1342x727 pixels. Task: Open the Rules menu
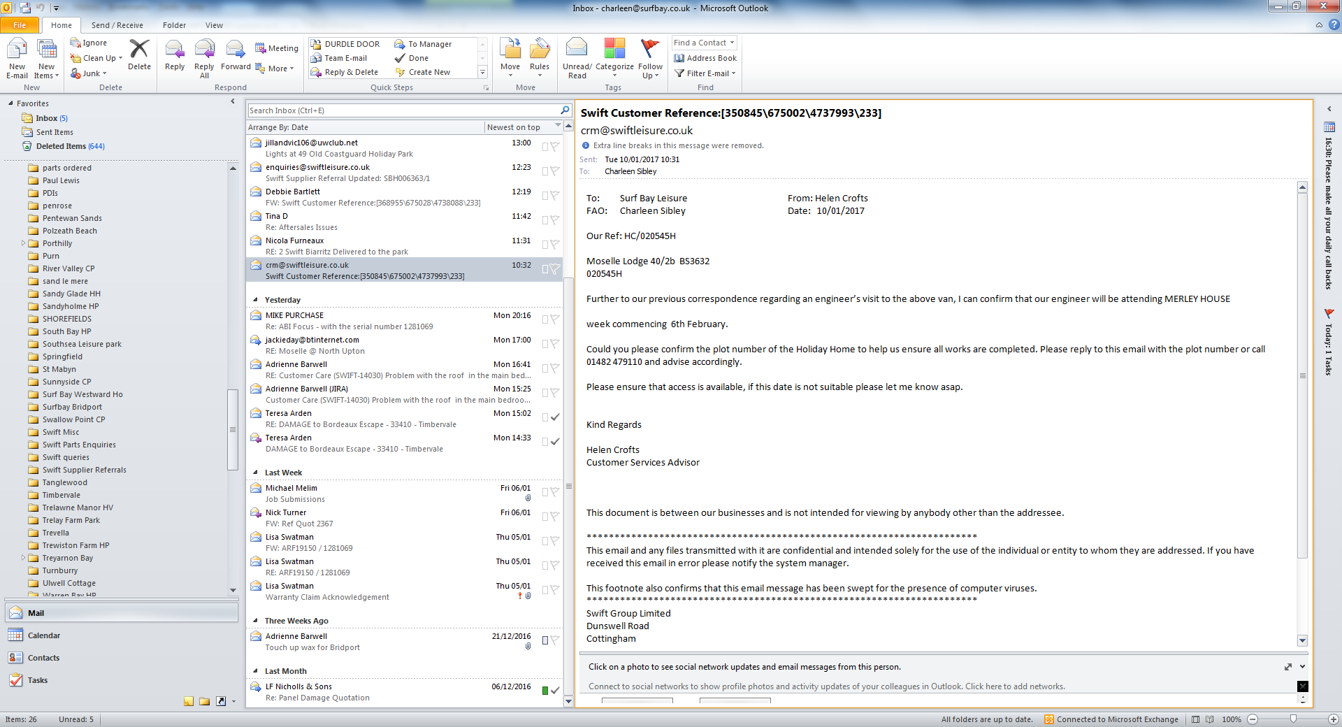tap(540, 59)
